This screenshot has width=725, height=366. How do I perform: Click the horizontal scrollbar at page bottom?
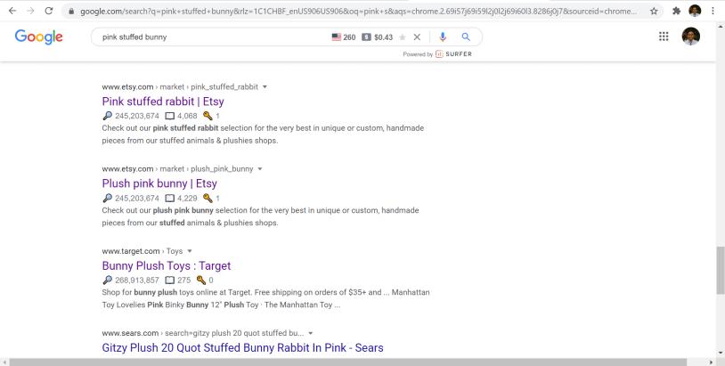pos(347,362)
